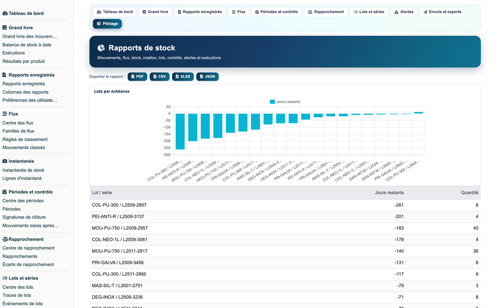Open the Rapprochements sidebar link

pos(20,256)
